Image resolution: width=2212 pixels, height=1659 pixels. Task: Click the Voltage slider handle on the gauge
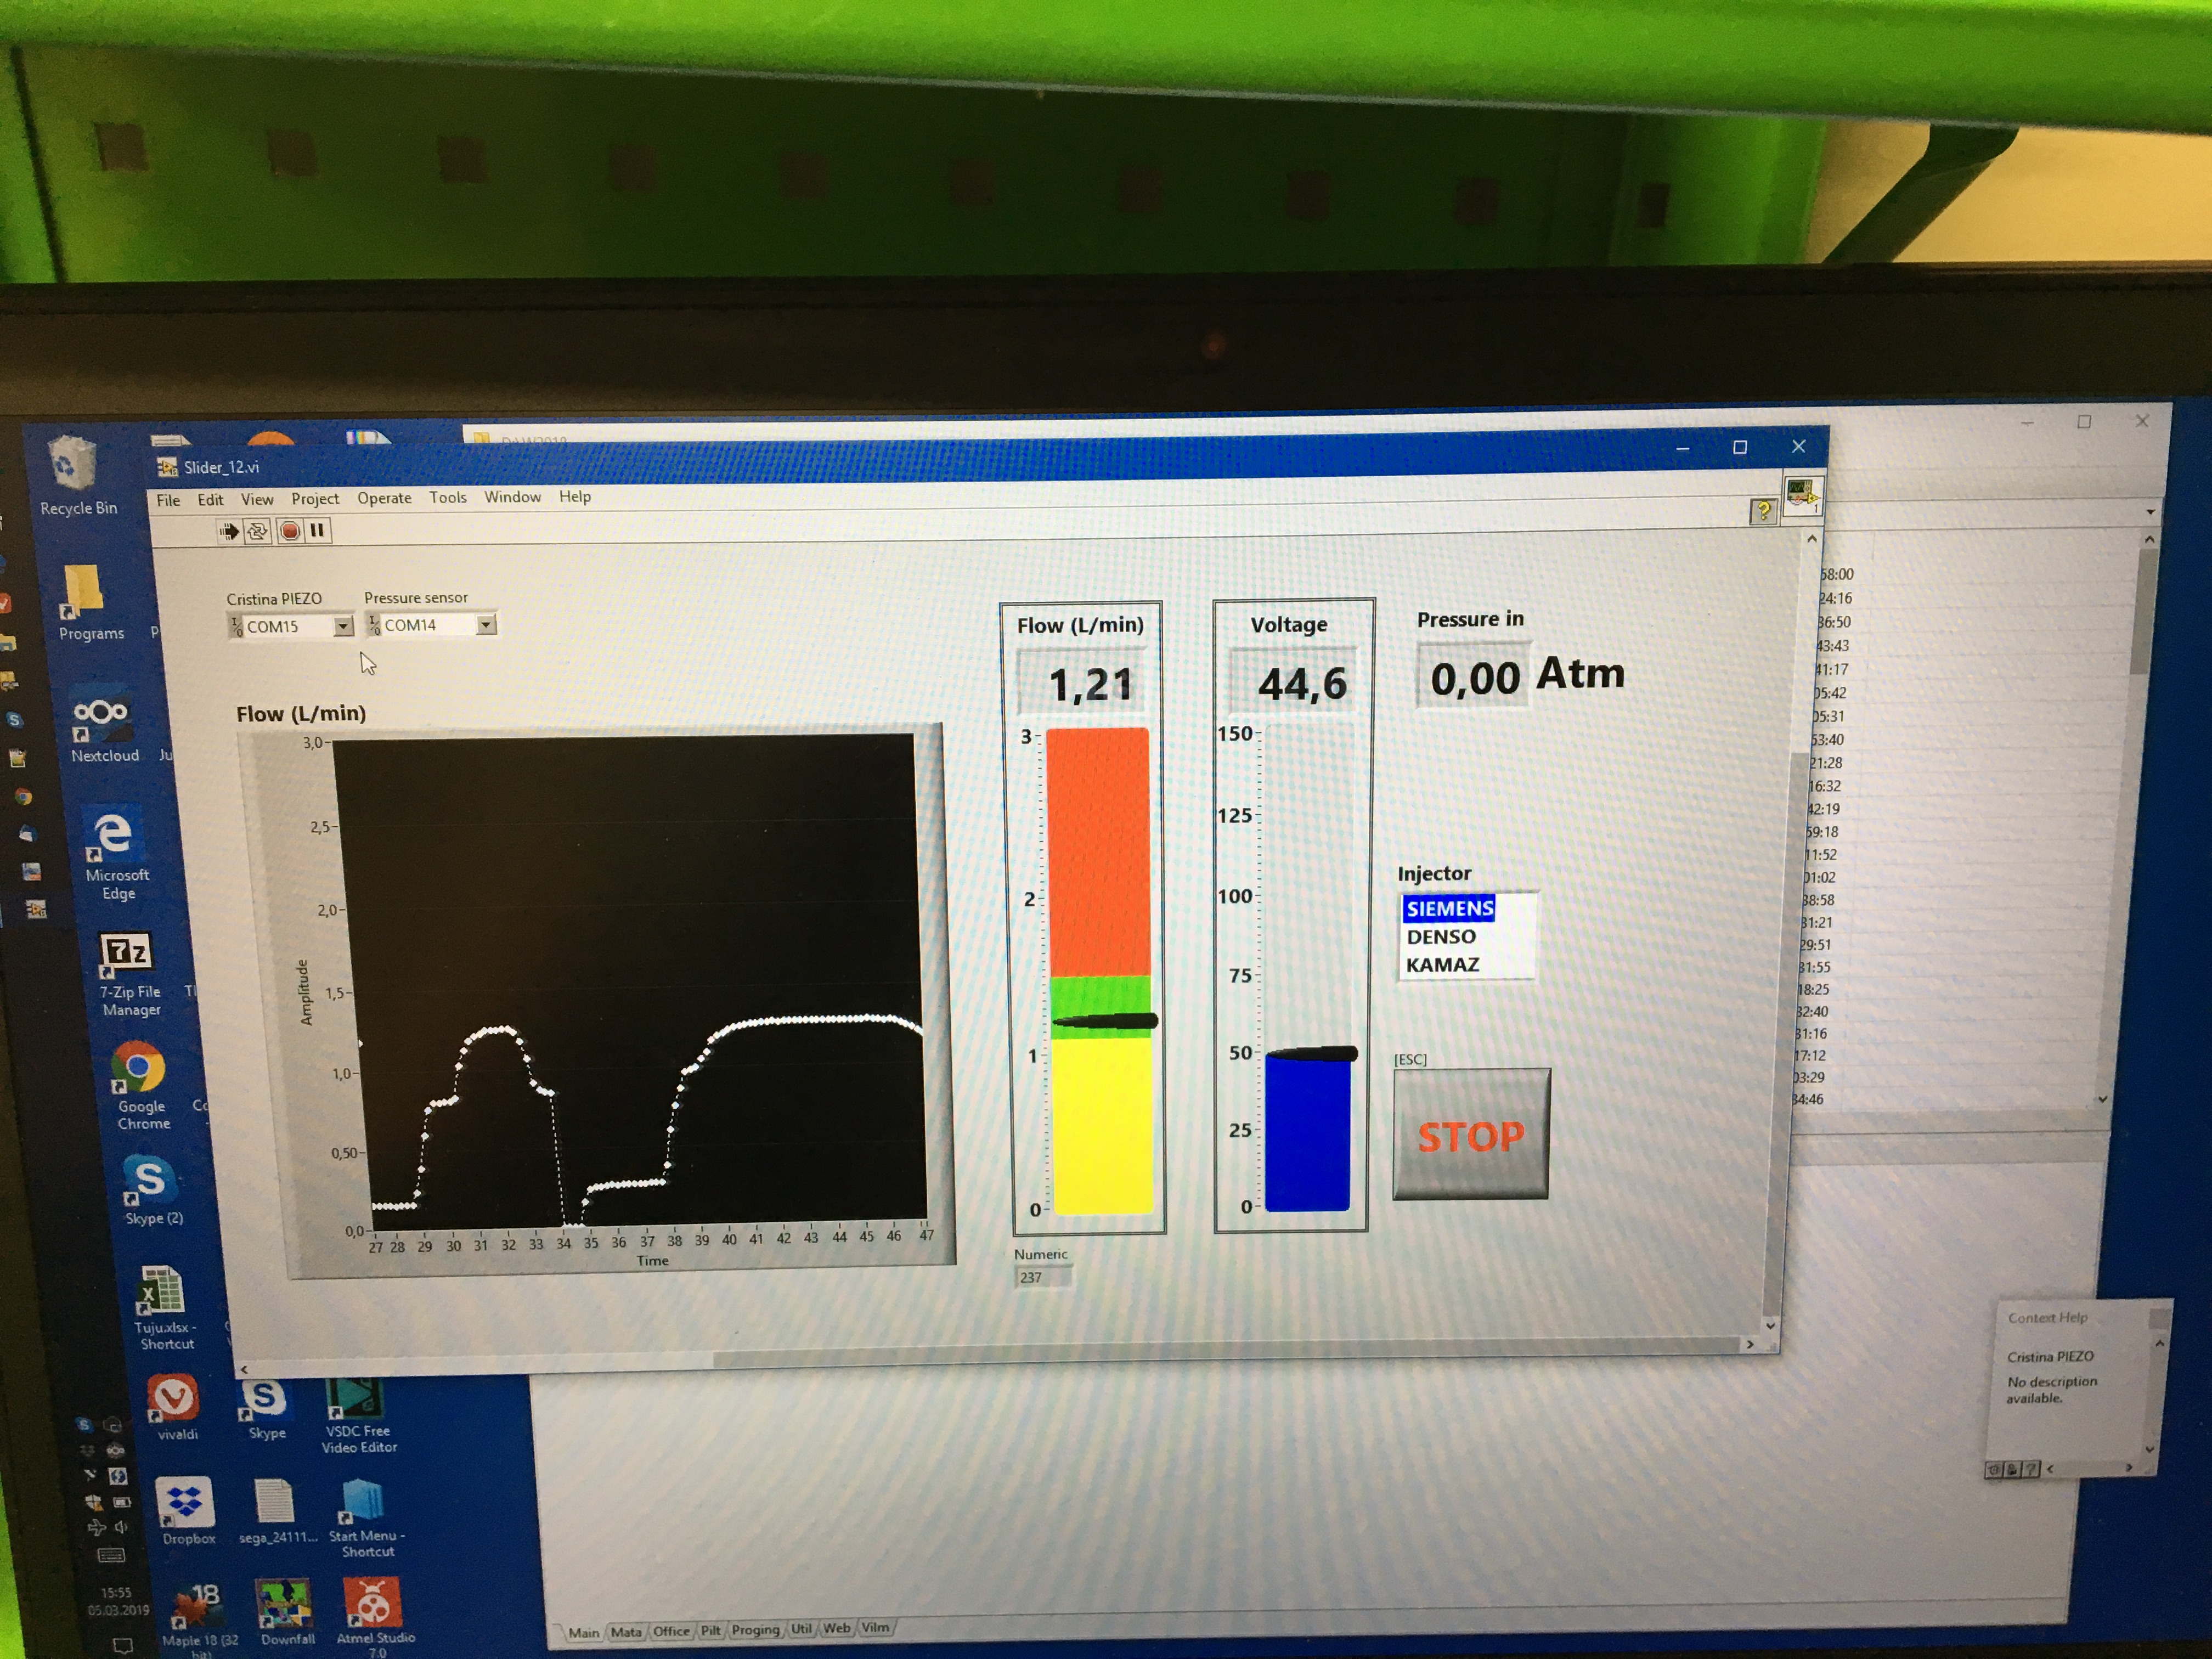tap(1312, 1053)
